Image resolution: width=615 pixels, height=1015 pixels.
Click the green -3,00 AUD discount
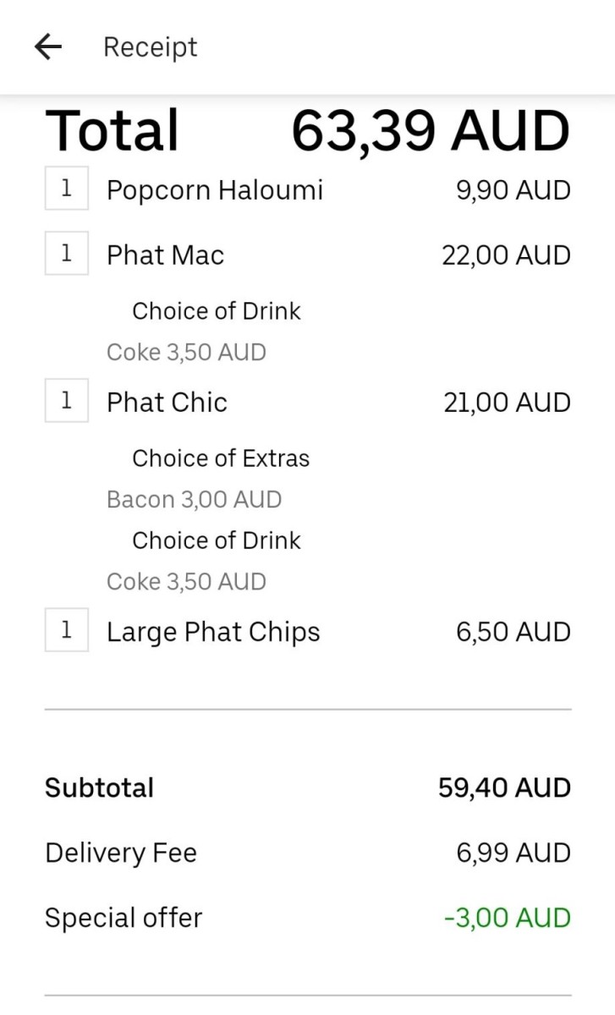point(507,918)
